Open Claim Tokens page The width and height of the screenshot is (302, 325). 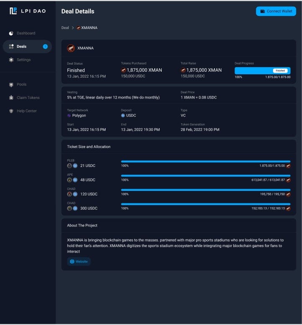tap(27, 98)
